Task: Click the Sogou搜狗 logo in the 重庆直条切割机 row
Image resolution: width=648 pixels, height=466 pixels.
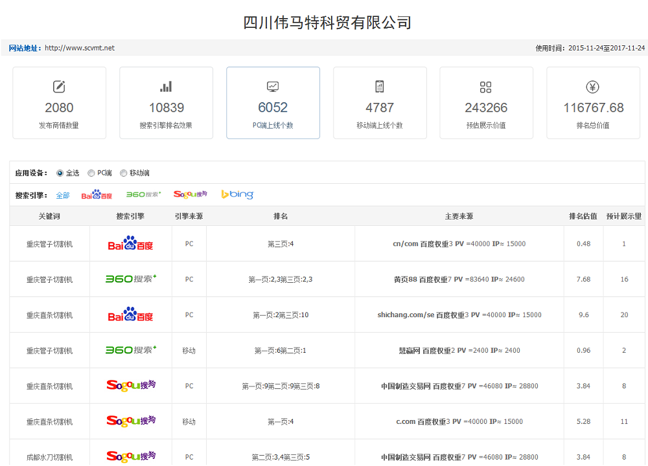Action: [130, 385]
